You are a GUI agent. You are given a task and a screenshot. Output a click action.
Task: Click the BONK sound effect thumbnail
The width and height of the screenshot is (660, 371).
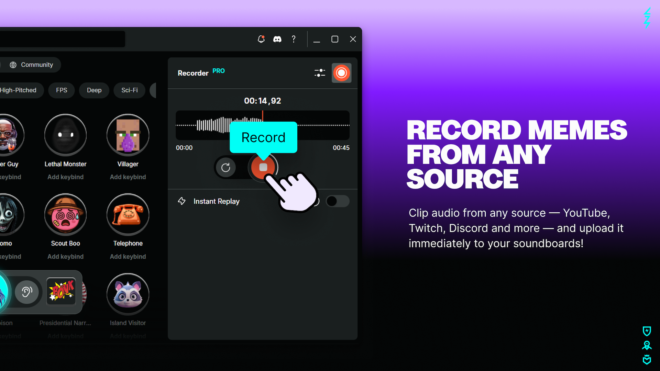[61, 291]
